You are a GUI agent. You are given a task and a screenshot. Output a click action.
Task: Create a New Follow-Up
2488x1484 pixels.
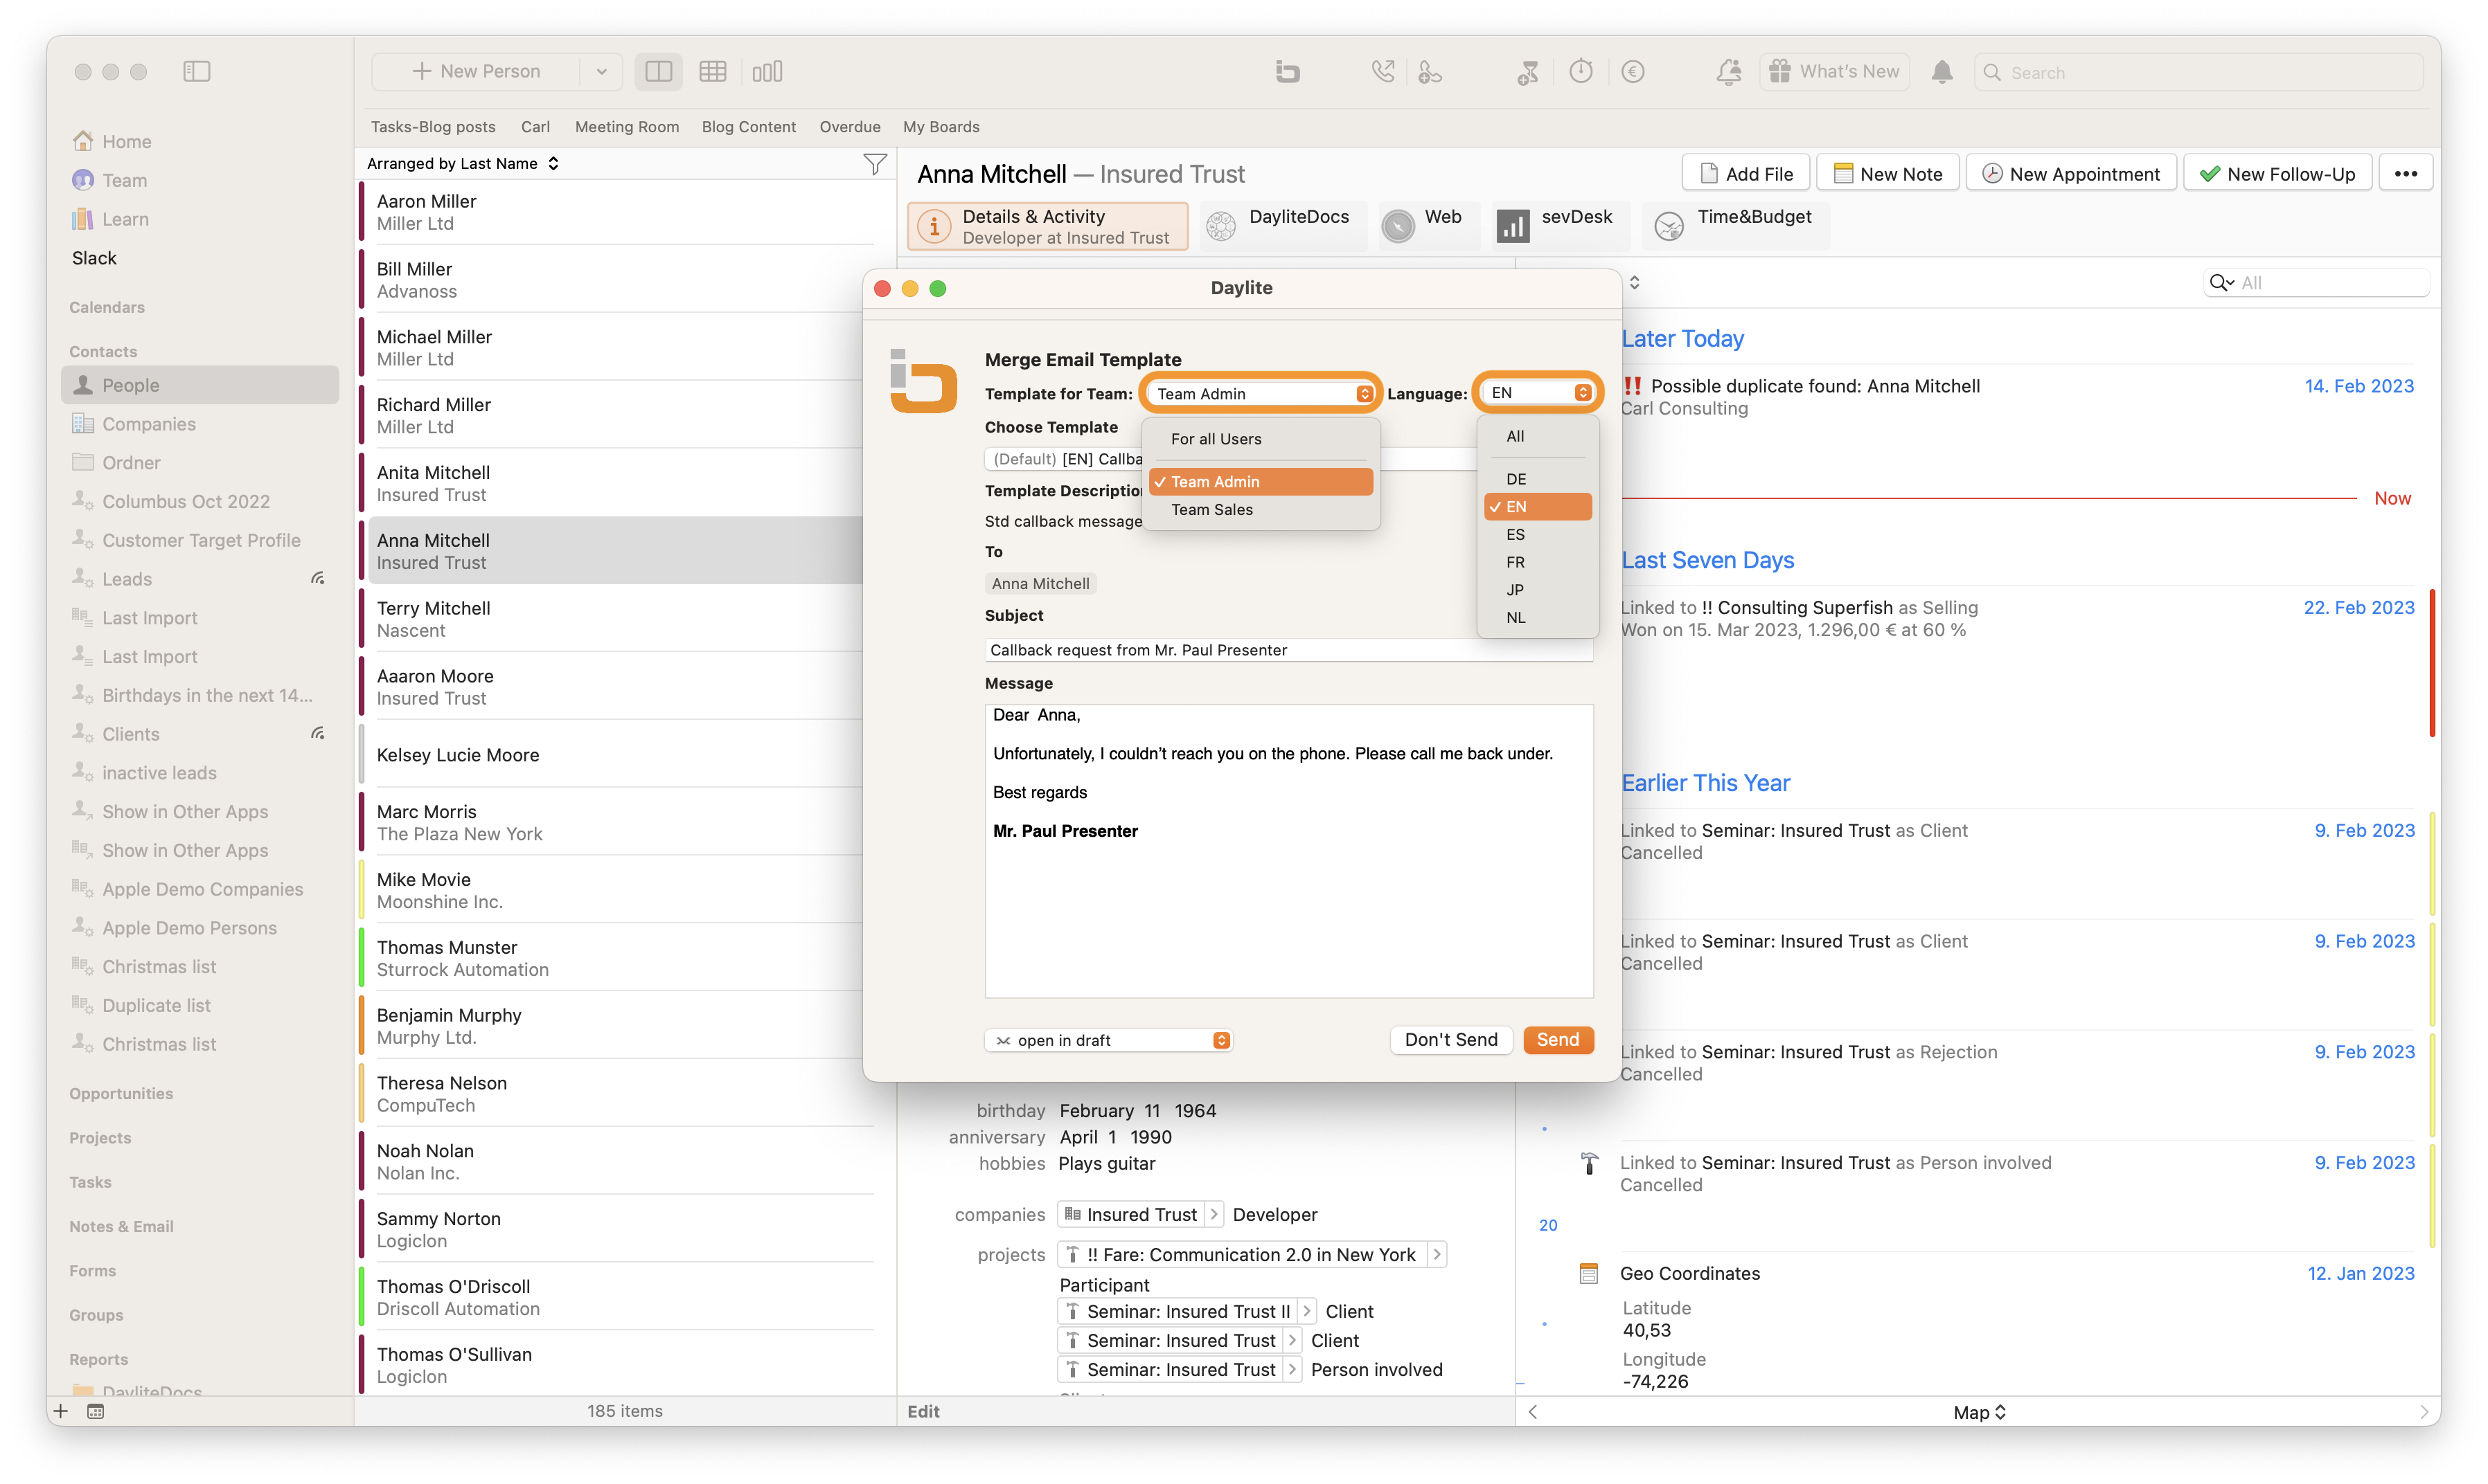pos(2277,172)
